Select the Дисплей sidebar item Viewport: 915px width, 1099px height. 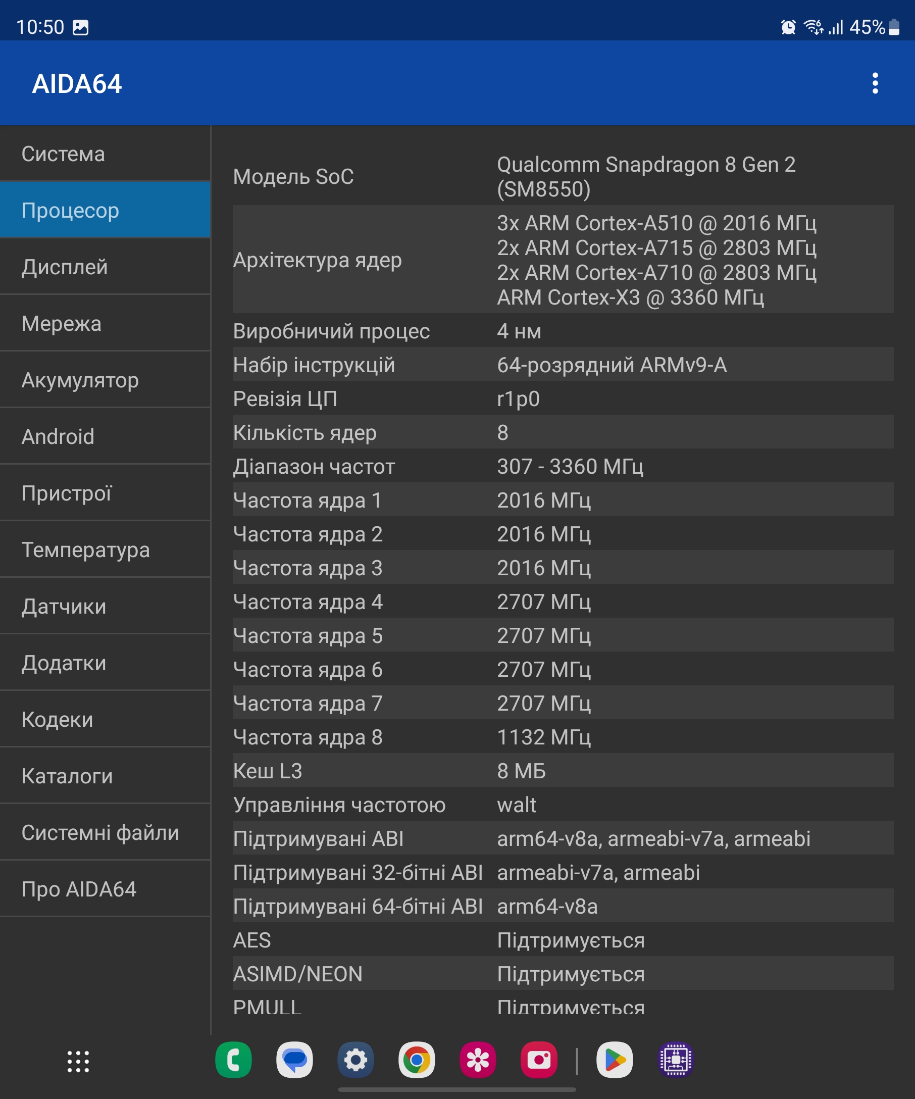(x=105, y=267)
